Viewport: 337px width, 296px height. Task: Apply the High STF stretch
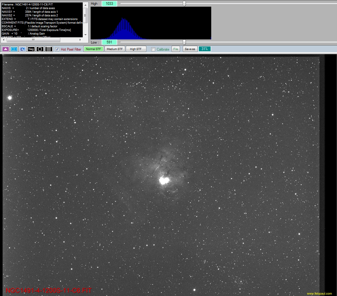pyautogui.click(x=136, y=49)
